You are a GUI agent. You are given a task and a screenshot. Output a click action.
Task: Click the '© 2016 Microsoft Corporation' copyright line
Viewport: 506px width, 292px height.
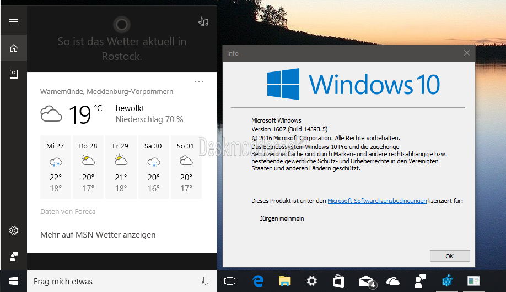(326, 138)
